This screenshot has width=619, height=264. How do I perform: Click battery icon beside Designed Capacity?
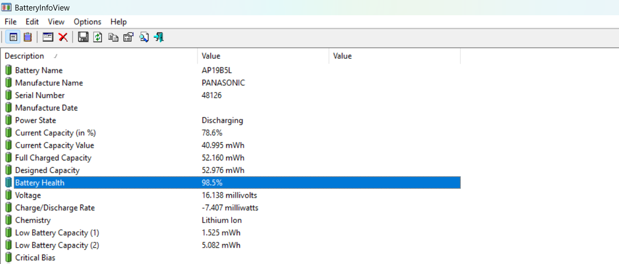click(x=9, y=170)
